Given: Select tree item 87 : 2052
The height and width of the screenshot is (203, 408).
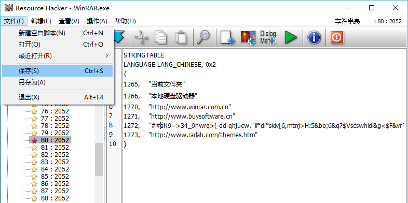Looking at the screenshot, I should tap(55, 191).
